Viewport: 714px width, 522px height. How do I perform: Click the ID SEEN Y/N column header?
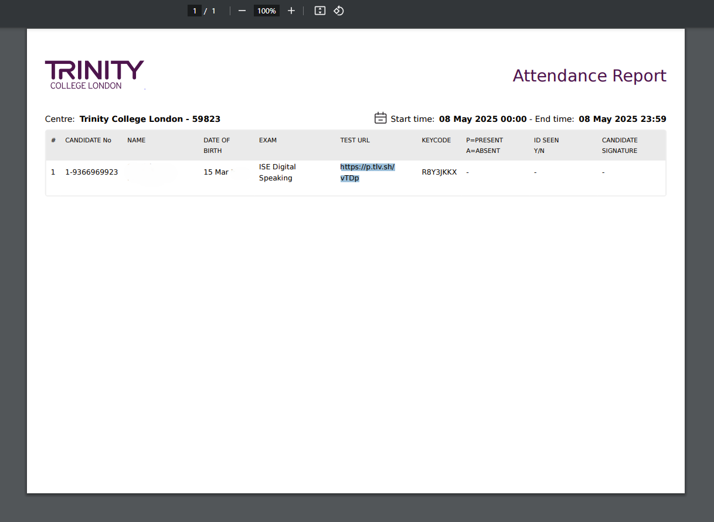(x=546, y=145)
